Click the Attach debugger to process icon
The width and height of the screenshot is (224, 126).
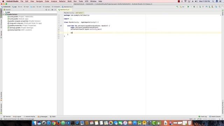[x=200, y=7]
